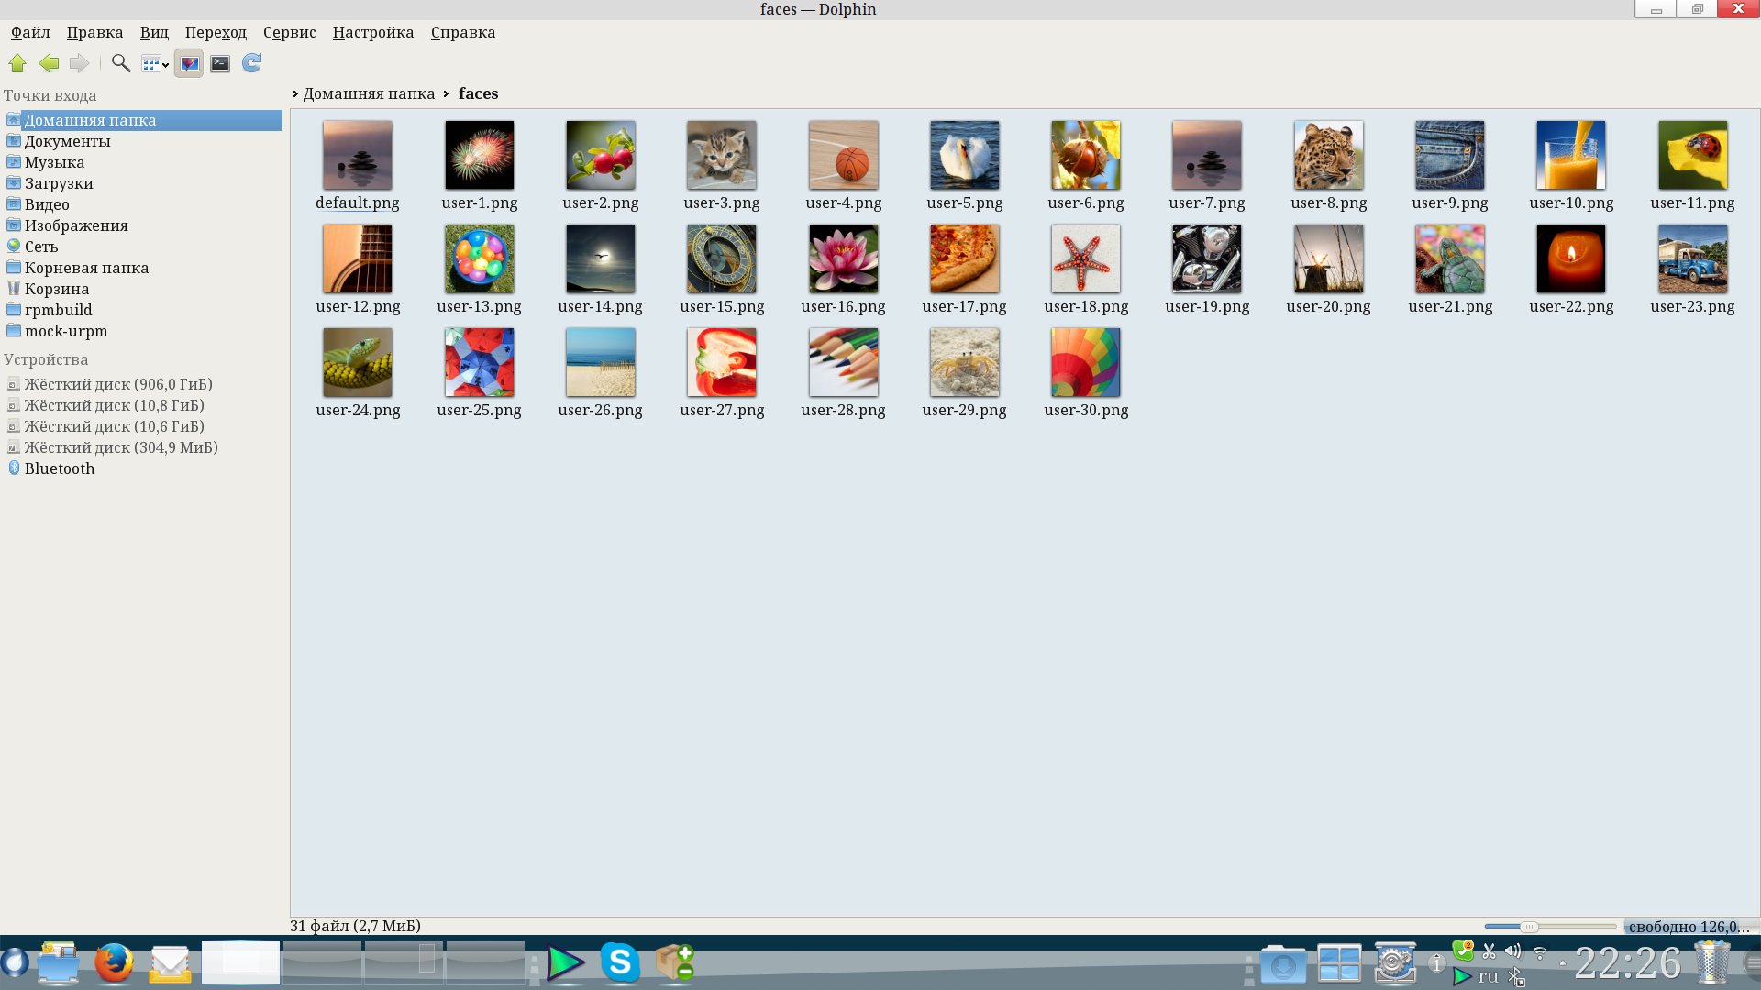The width and height of the screenshot is (1761, 990).
Task: Open Bluetooth entry in devices list
Action: (x=59, y=468)
